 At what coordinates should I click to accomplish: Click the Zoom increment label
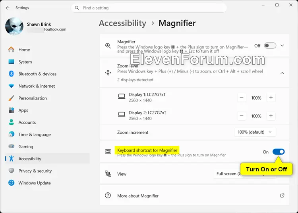pos(133,132)
